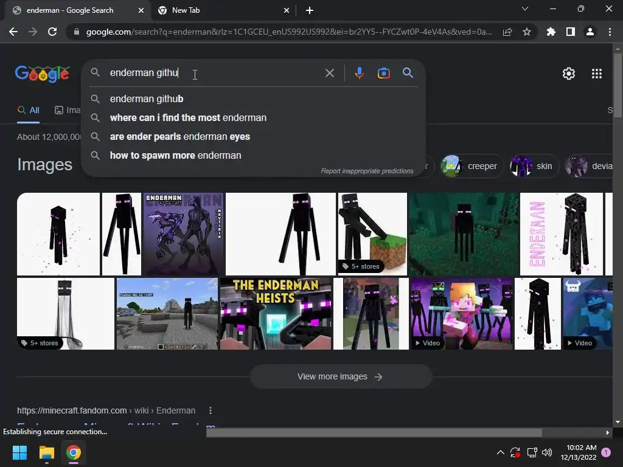Open enderman holding grass block thumbnail
Screen dimensions: 623x467
(372, 234)
